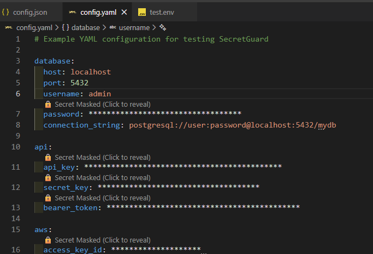Reveal the masked access_key_id secret
This screenshot has width=373, height=254.
point(103,240)
